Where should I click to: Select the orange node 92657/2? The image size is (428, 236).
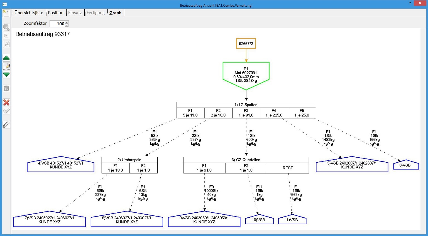[x=246, y=44]
